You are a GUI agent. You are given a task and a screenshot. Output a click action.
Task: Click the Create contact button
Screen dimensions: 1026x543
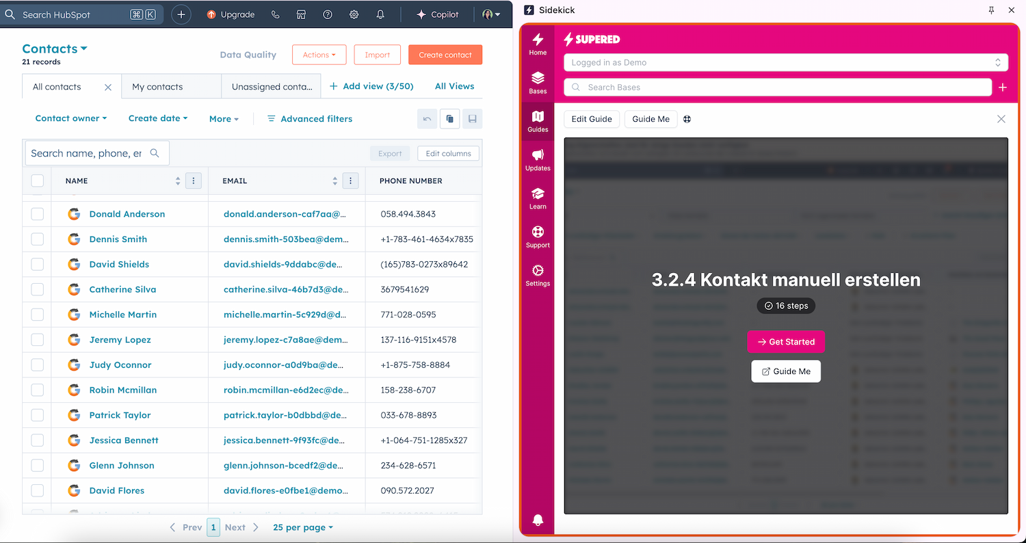pyautogui.click(x=445, y=55)
